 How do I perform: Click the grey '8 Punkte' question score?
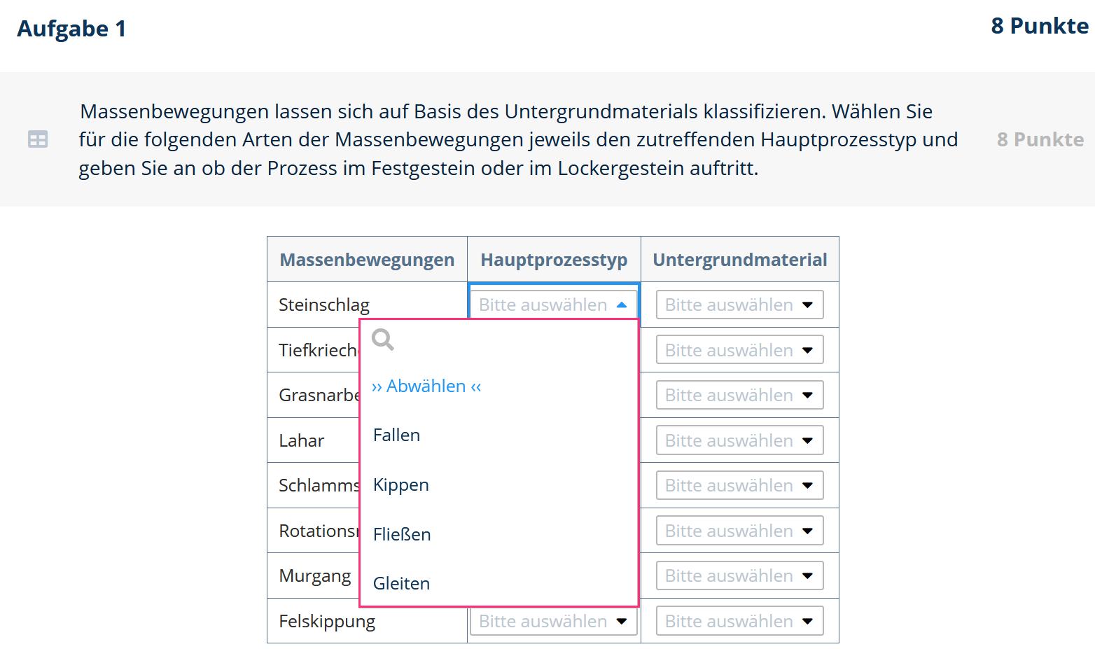(1040, 139)
